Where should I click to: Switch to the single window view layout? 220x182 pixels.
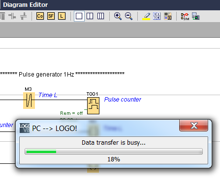point(79,16)
